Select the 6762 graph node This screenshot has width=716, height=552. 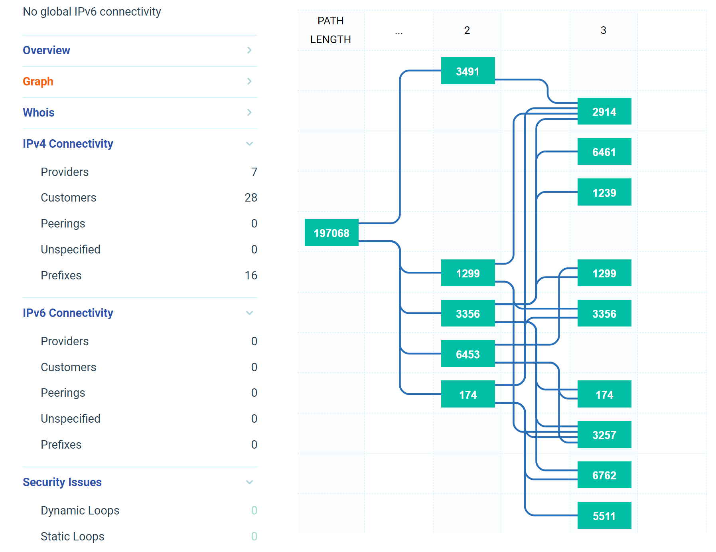coord(604,475)
